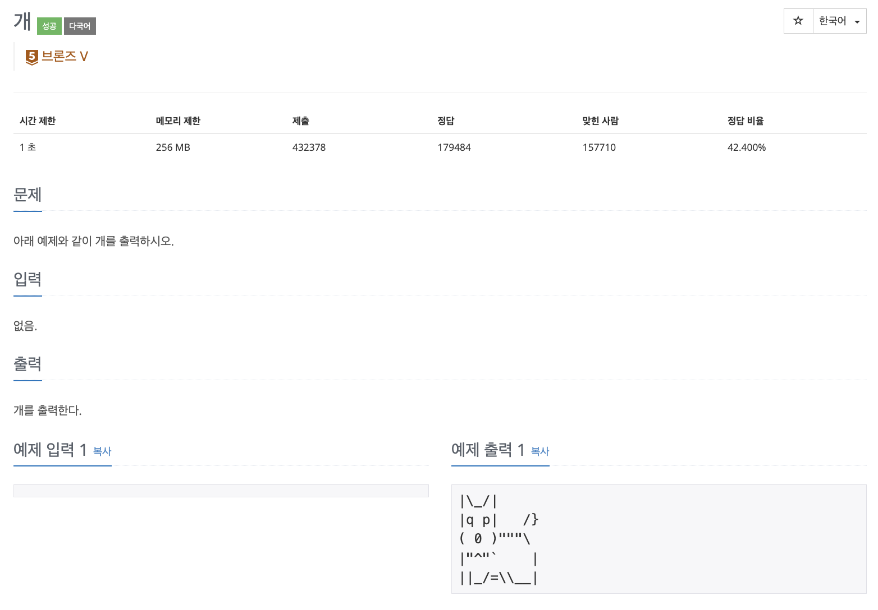
Task: Click the solvers count 157710
Action: 599,147
